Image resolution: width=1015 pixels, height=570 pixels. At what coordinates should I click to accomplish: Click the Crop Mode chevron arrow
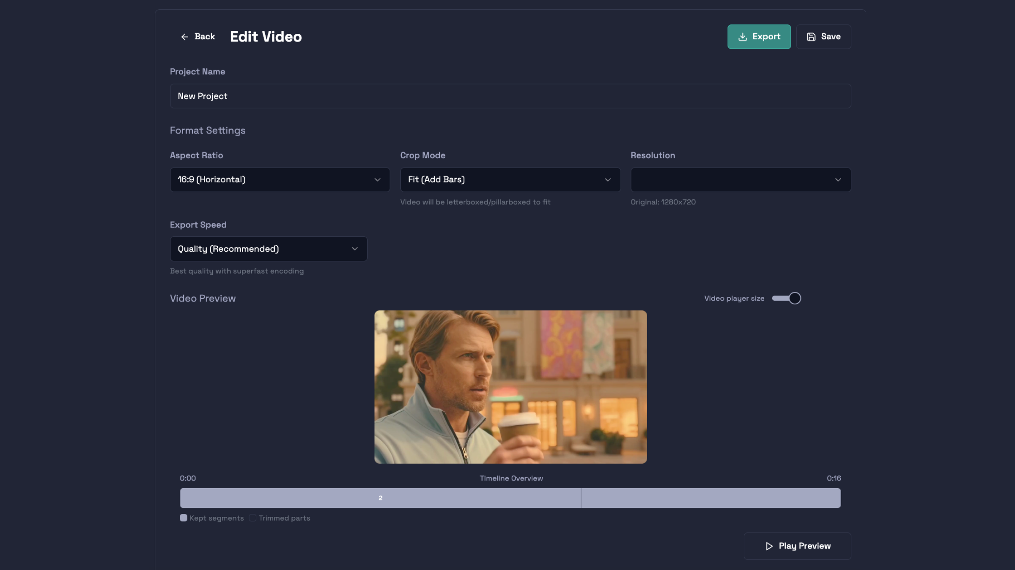[x=607, y=180]
